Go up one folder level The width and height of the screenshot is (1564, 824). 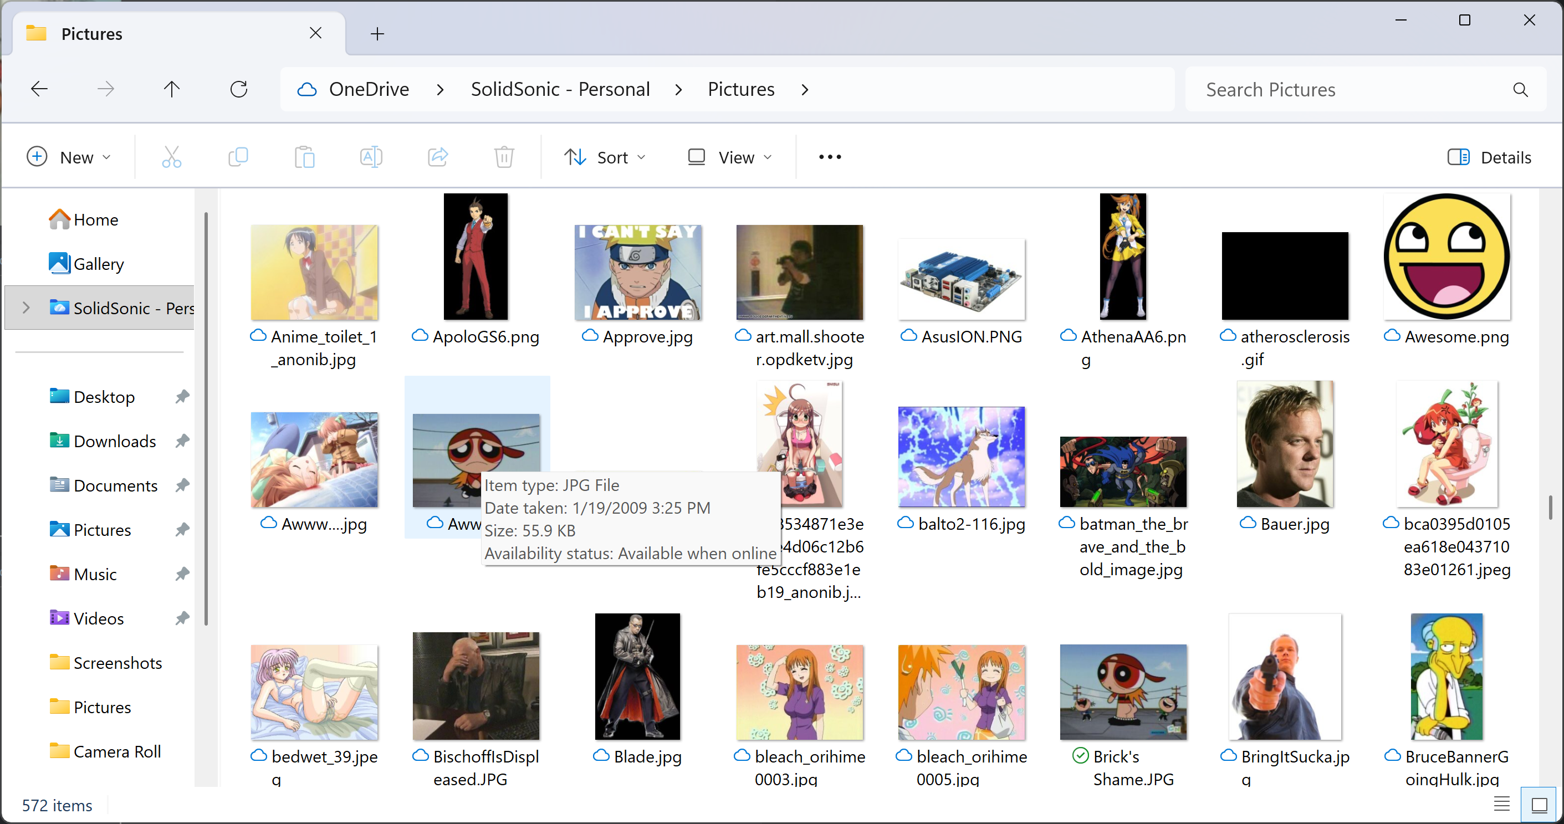click(172, 89)
